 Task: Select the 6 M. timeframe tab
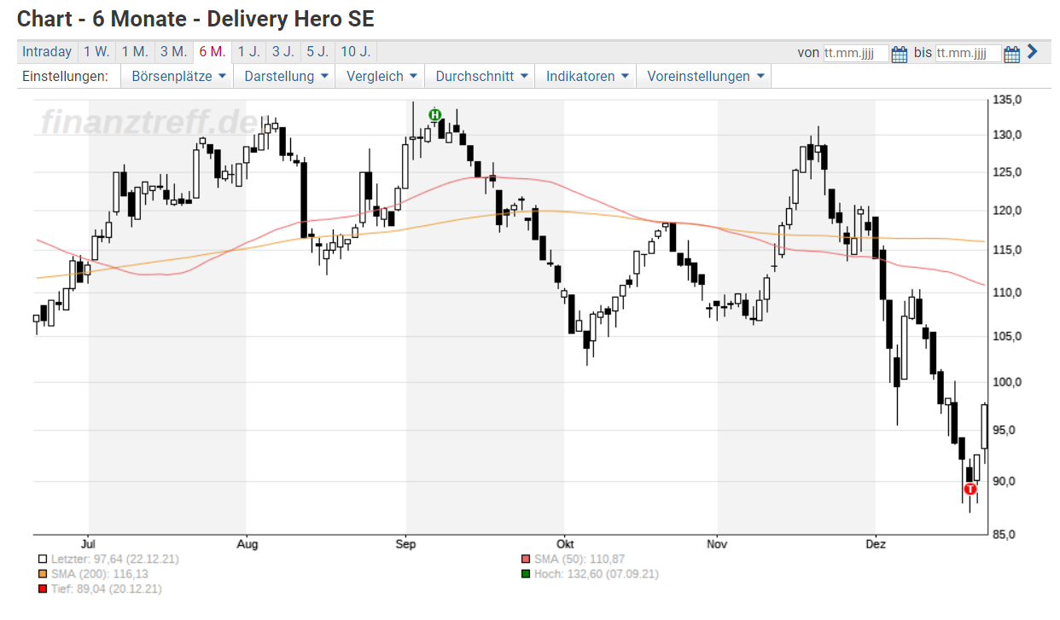click(x=212, y=51)
